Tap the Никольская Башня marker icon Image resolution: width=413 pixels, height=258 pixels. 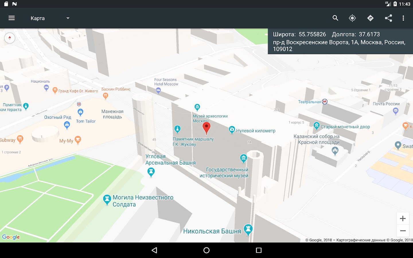pos(248,230)
